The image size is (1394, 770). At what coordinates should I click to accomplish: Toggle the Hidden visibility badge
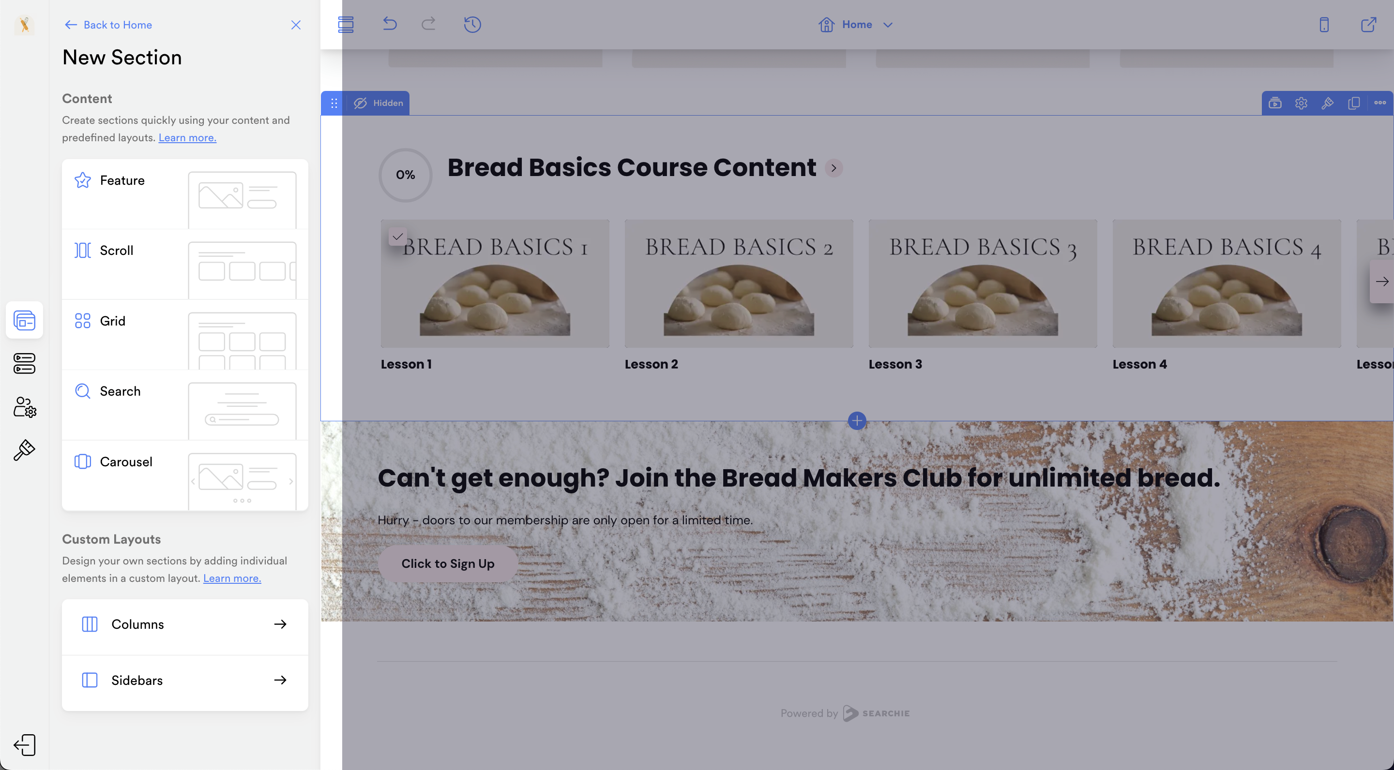[x=378, y=103]
